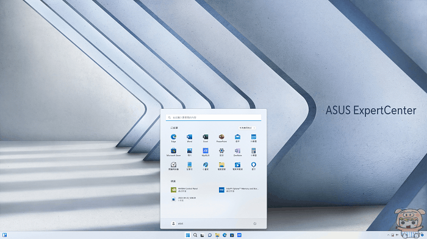Click the Widgets icon on taskbar

click(5, 235)
